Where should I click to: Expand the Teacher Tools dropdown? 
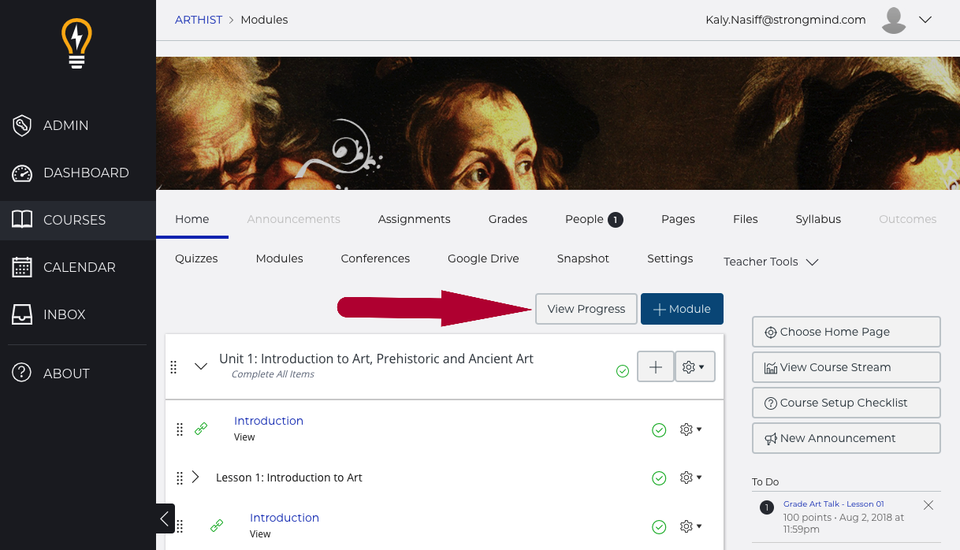[771, 262]
